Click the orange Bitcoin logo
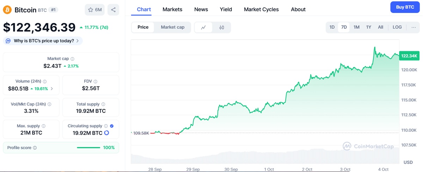 coord(7,10)
